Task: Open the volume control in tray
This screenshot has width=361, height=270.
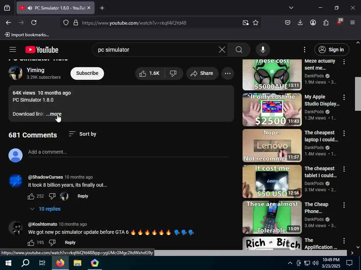Action: pyautogui.click(x=316, y=263)
